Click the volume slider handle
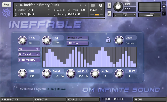 [152, 15]
